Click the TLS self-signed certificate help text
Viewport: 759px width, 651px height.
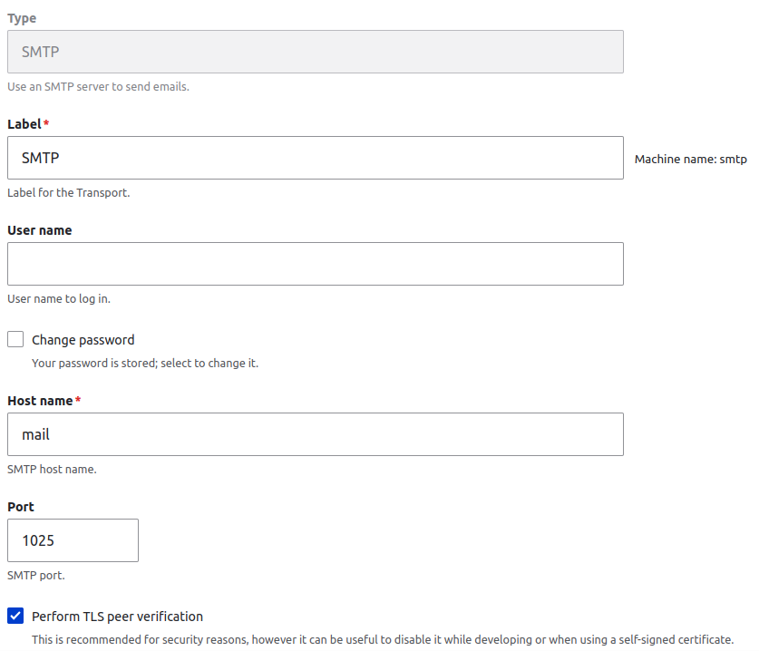383,639
